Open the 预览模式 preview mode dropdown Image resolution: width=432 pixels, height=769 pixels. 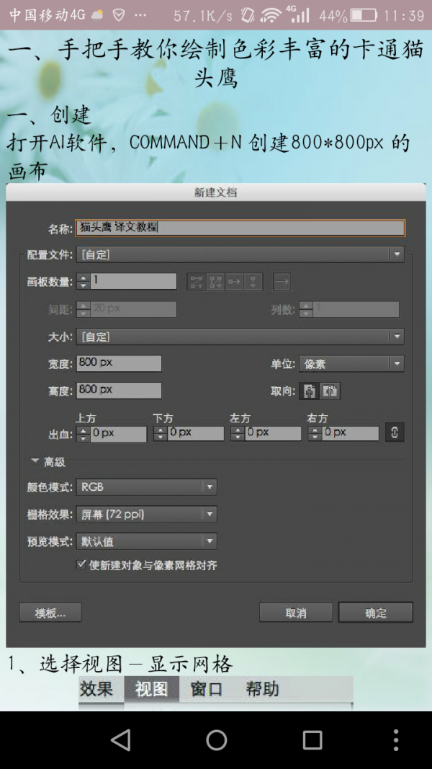(x=146, y=541)
